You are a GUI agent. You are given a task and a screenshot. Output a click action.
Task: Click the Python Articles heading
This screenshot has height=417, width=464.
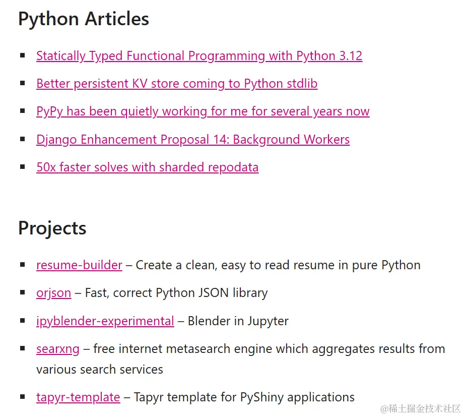pos(84,19)
